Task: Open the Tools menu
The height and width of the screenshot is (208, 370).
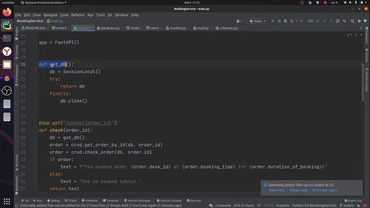Action: pos(100,15)
